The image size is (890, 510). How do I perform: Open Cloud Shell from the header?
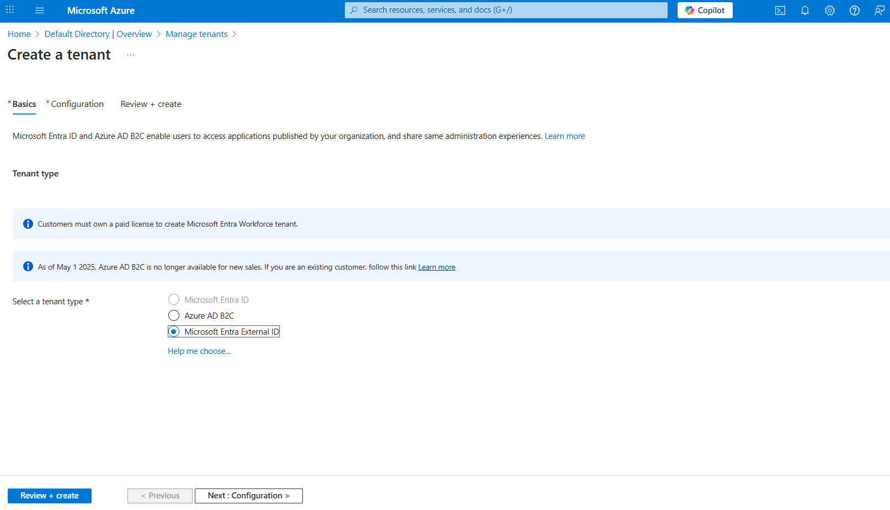coord(780,10)
